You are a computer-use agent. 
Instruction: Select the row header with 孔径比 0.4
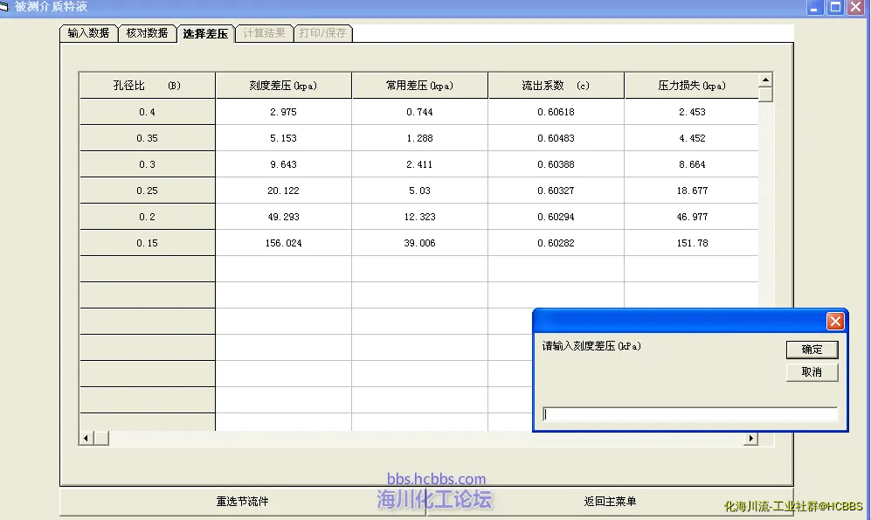click(x=147, y=112)
